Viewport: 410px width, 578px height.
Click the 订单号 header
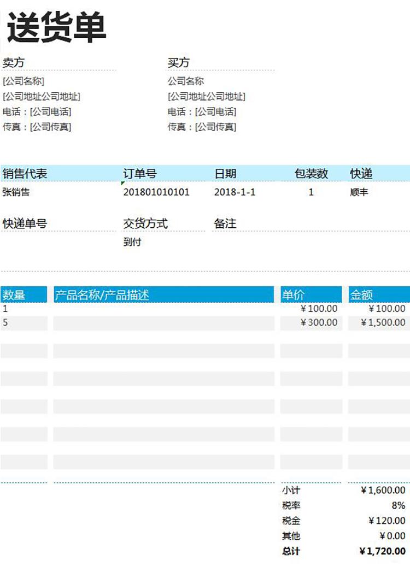(140, 173)
